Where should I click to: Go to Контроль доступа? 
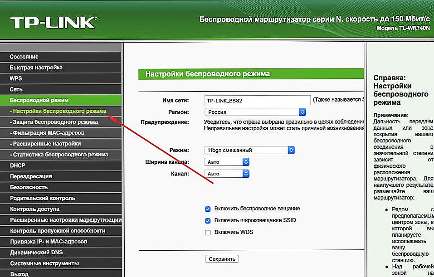click(61, 209)
